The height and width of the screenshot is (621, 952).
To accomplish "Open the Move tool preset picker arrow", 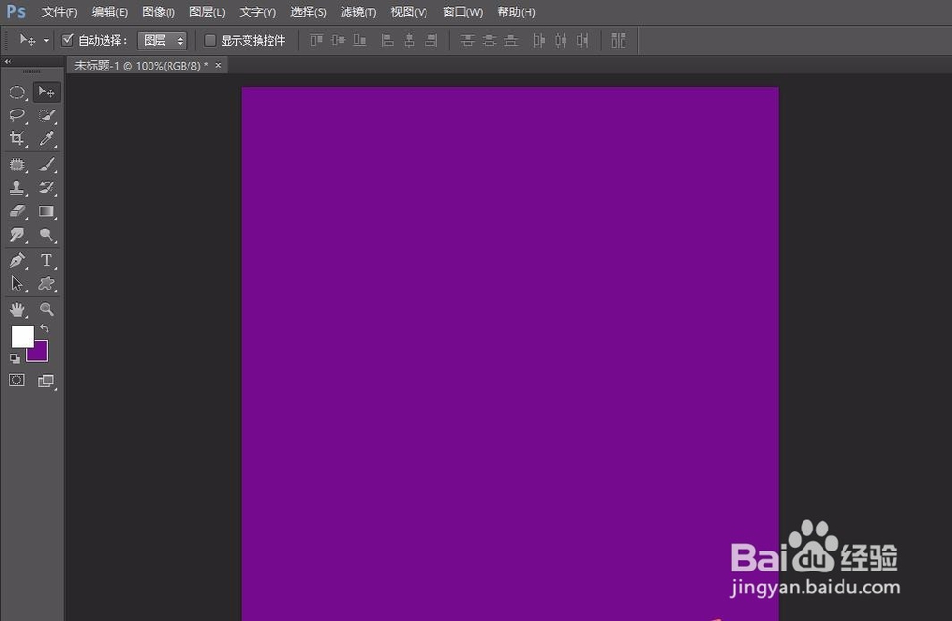I will tap(46, 41).
